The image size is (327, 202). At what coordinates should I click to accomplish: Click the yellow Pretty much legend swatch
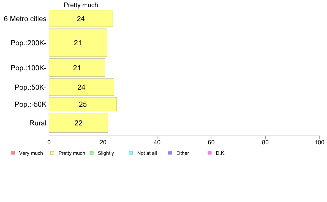[x=52, y=153]
